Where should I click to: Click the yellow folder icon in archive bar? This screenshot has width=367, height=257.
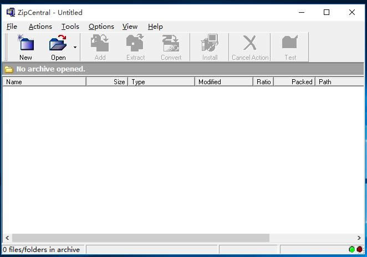(x=9, y=69)
